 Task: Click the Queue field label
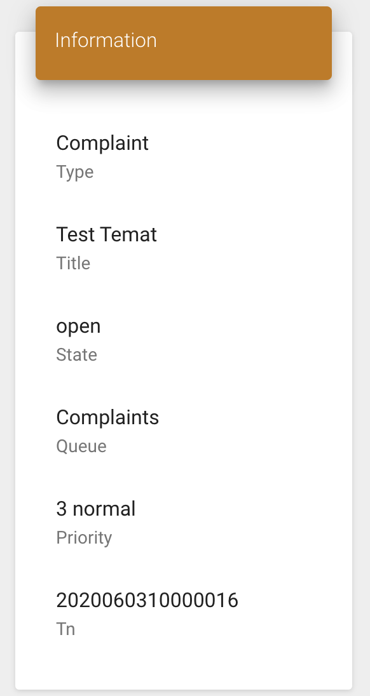pos(81,446)
